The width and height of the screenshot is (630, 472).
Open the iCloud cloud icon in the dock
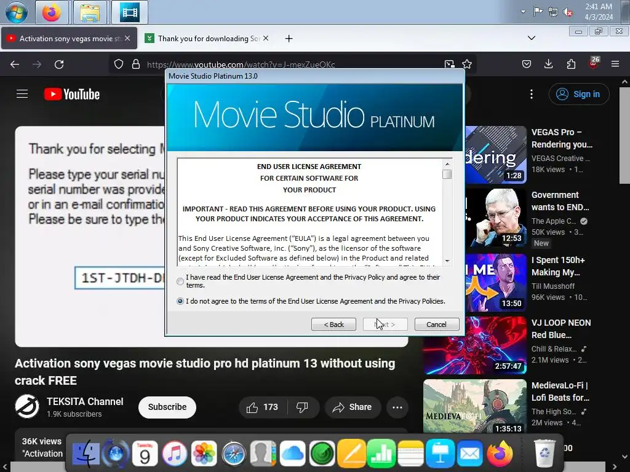click(292, 454)
